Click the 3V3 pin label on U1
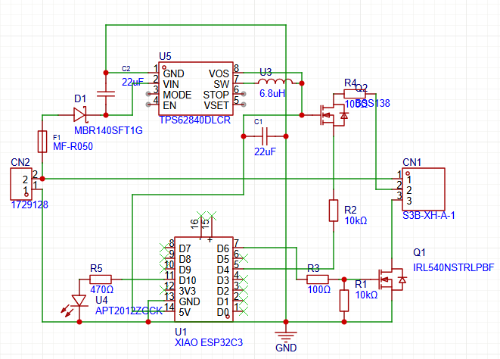Screen dimensions: 500x359 click(188, 291)
